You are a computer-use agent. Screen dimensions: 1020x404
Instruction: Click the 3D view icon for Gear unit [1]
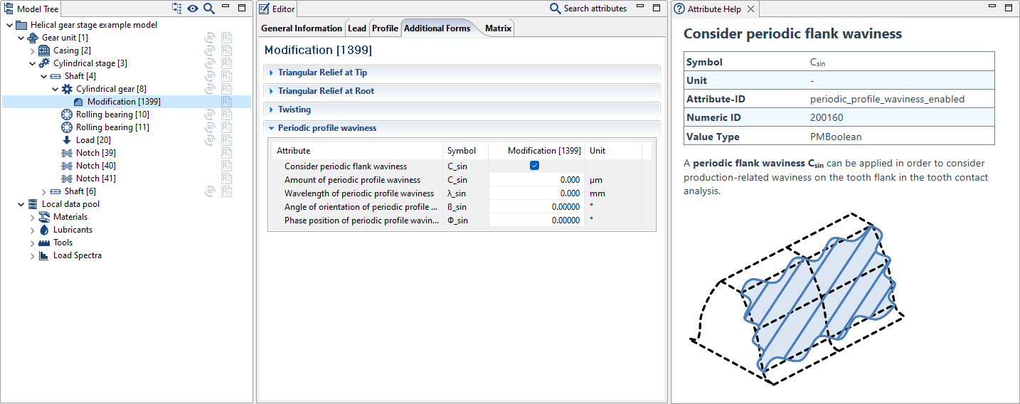(x=211, y=38)
